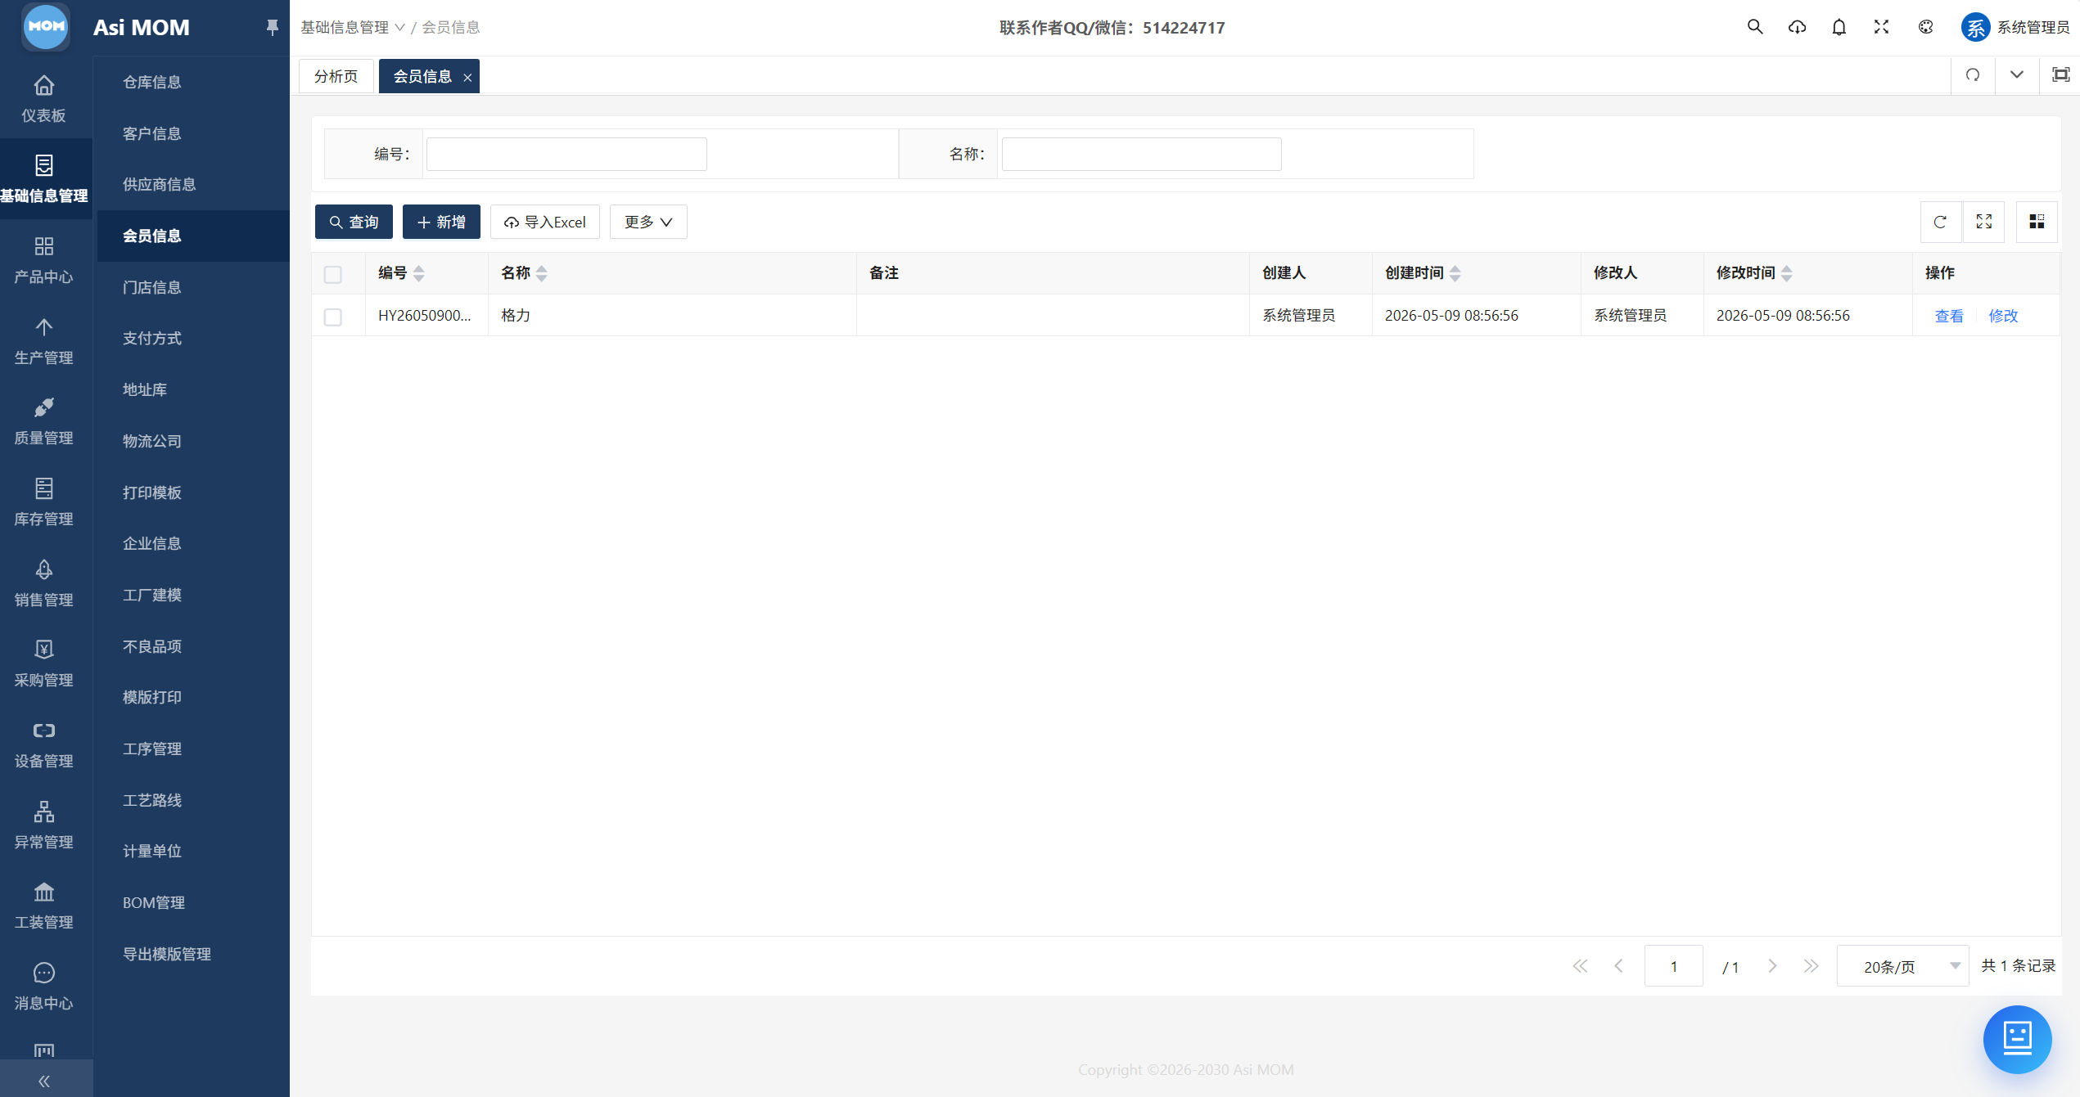Expand the table to fullscreen icon
This screenshot has width=2080, height=1097.
tap(1984, 222)
